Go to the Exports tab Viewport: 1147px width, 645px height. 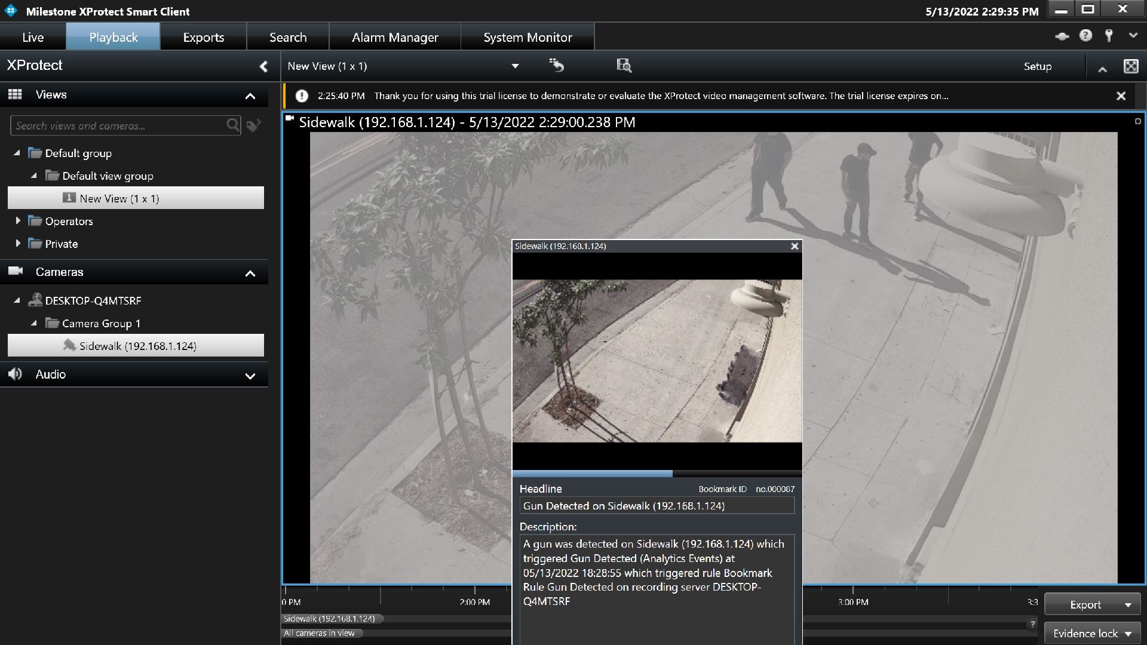[203, 37]
